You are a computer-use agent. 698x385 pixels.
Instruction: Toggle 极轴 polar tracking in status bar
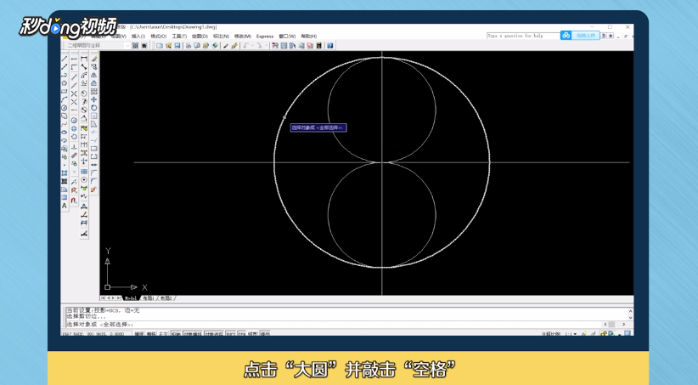click(176, 333)
